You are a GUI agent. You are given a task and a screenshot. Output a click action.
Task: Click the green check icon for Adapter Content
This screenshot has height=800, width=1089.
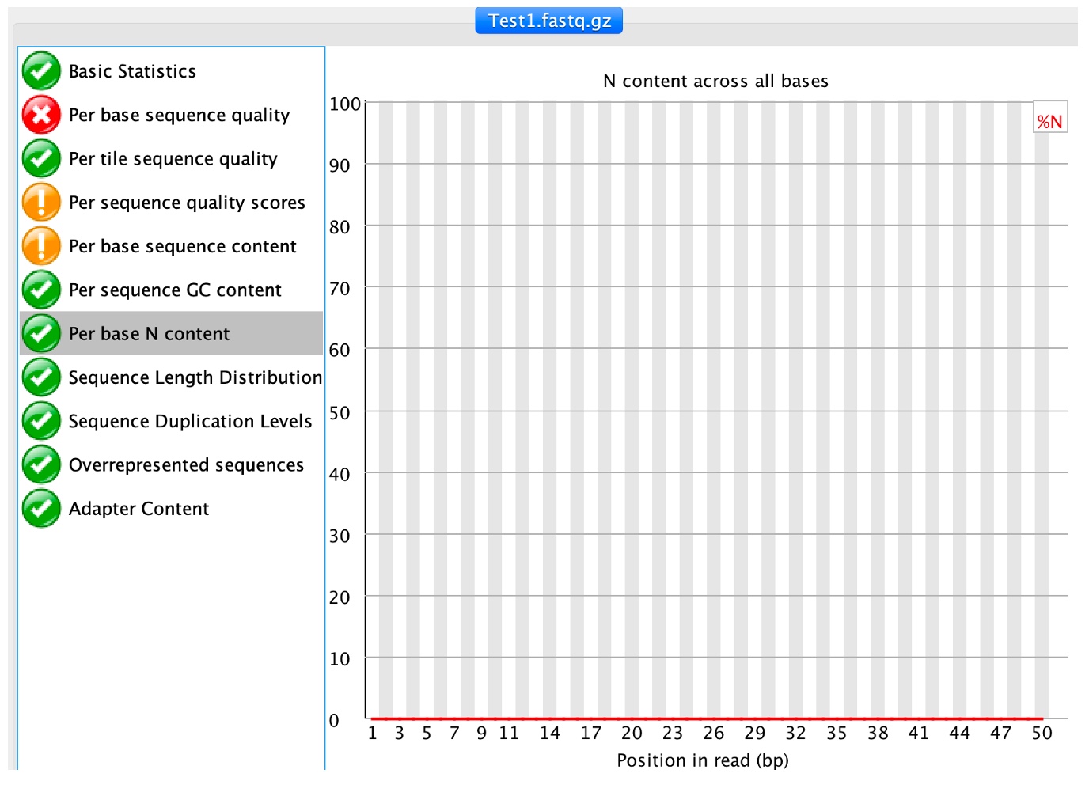click(41, 508)
